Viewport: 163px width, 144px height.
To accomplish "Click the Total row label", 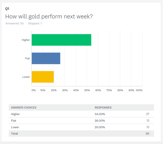I will click(x=15, y=134).
